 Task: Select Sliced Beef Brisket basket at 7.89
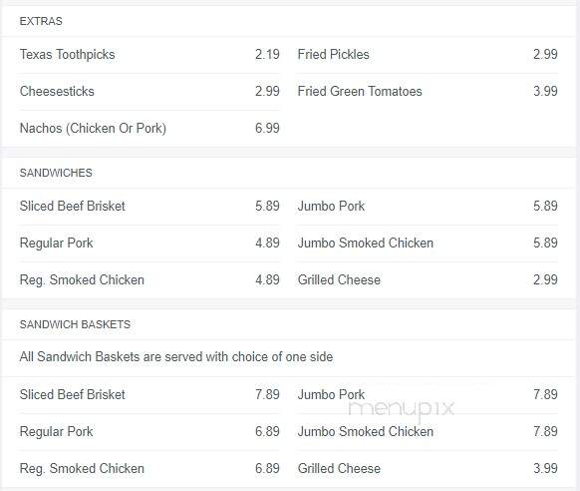coord(149,395)
